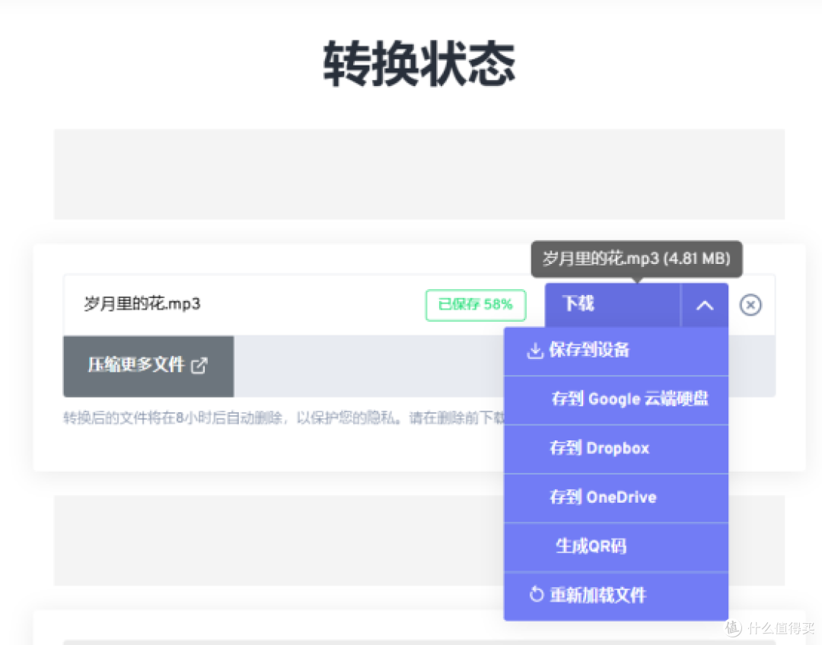Click the 已保存 58% badge

pyautogui.click(x=476, y=305)
